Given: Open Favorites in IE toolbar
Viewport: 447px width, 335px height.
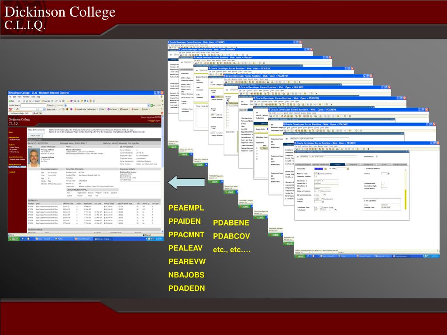Looking at the screenshot, I should 46,101.
